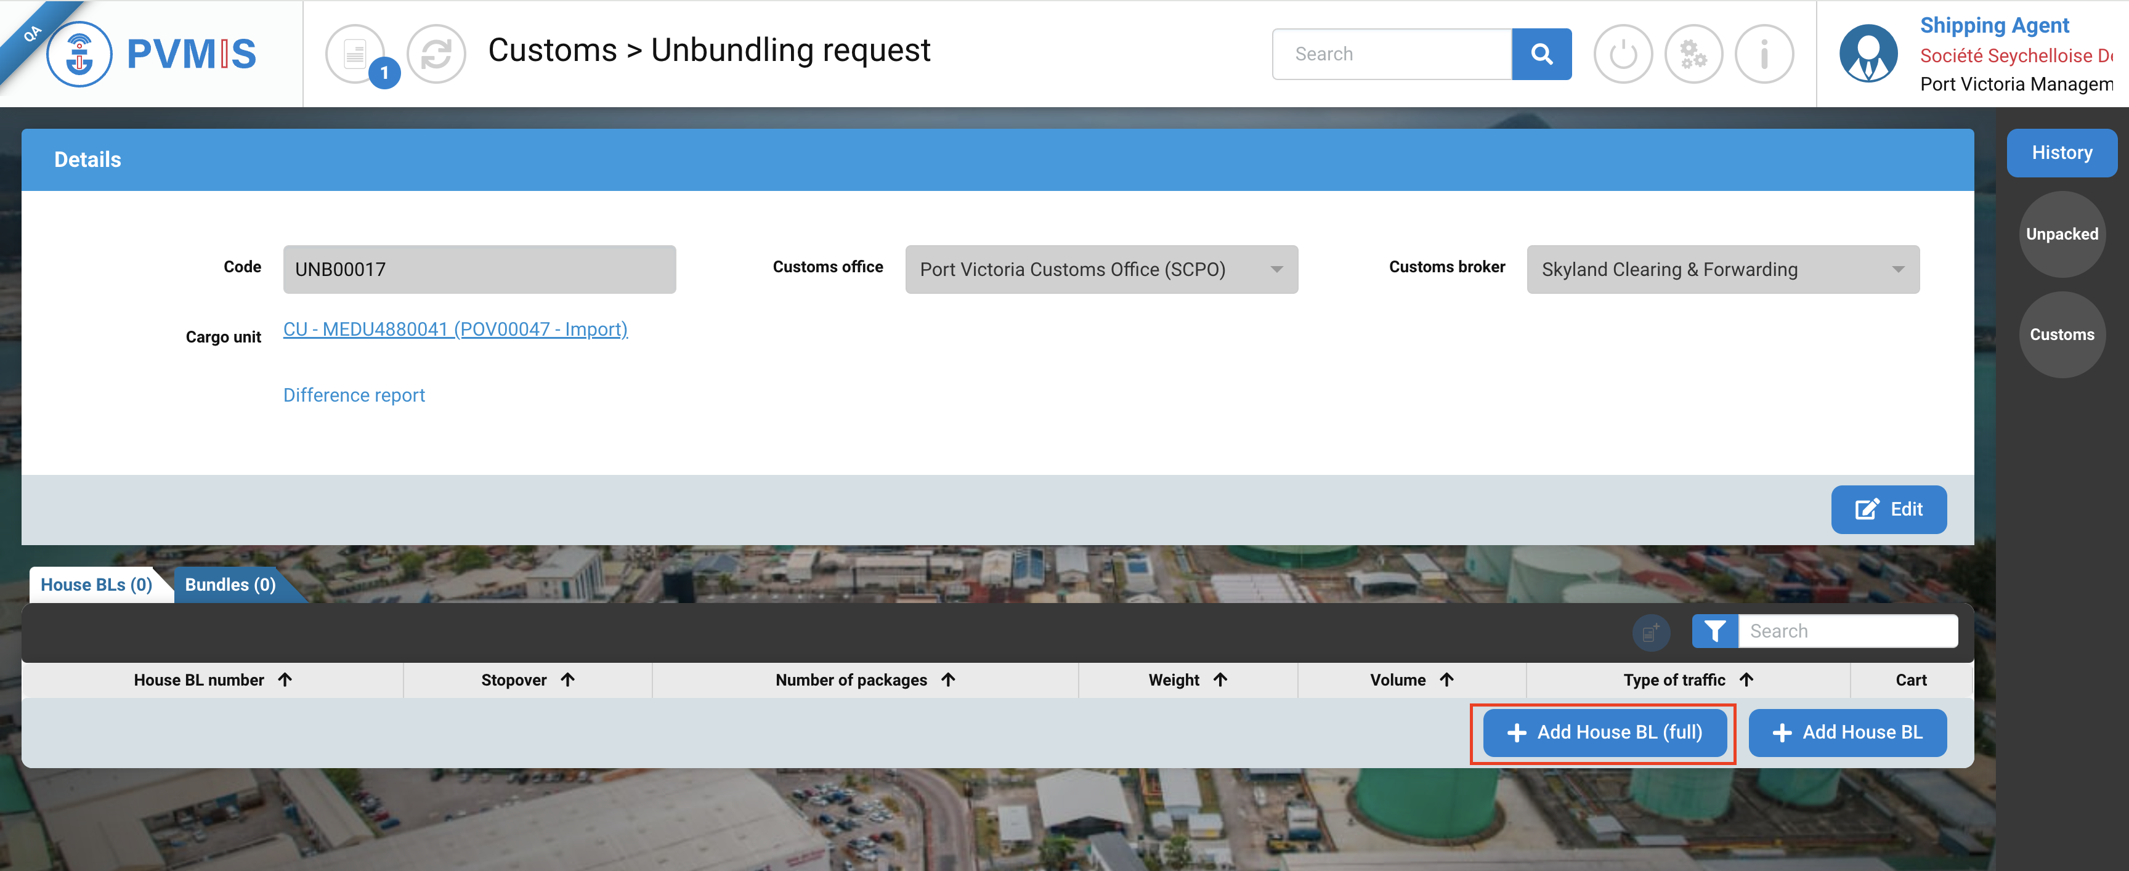Click the magnifier search button
Viewport: 2129px width, 871px height.
pos(1541,55)
